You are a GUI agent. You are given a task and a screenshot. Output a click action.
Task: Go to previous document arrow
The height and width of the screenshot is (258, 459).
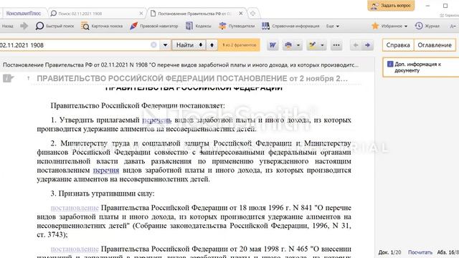coord(356,45)
